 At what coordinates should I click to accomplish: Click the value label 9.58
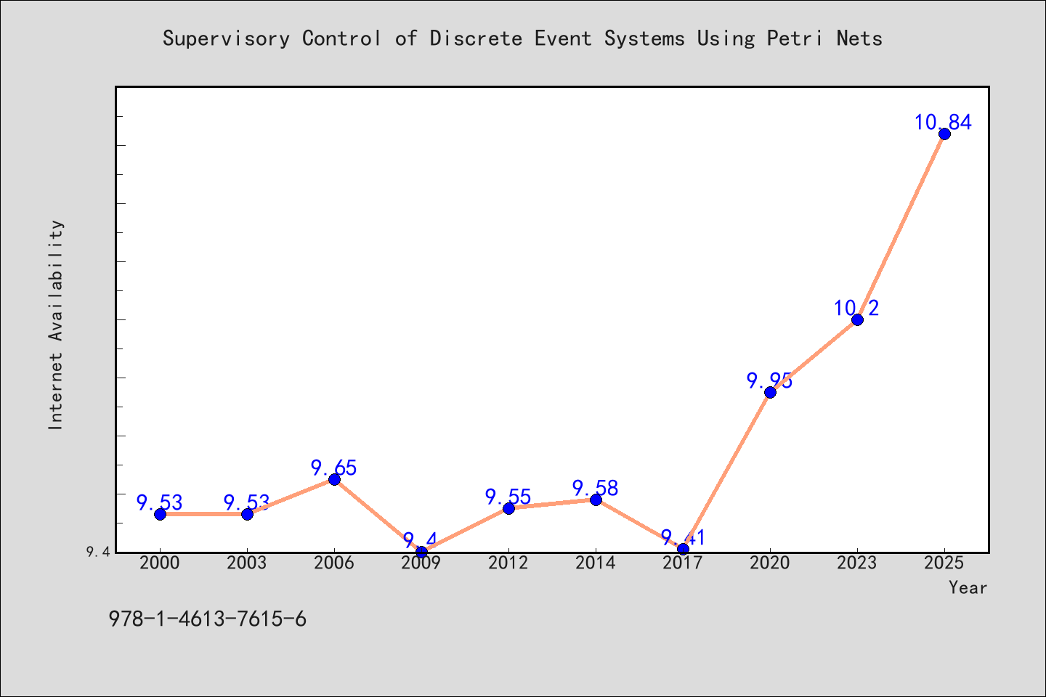(x=596, y=489)
